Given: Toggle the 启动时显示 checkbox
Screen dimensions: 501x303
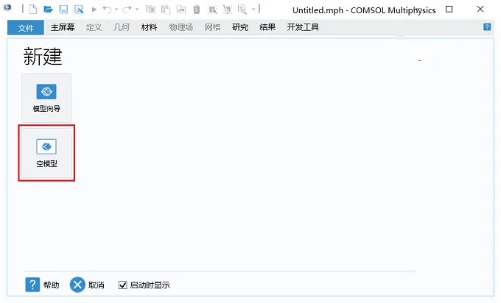Looking at the screenshot, I should 123,285.
